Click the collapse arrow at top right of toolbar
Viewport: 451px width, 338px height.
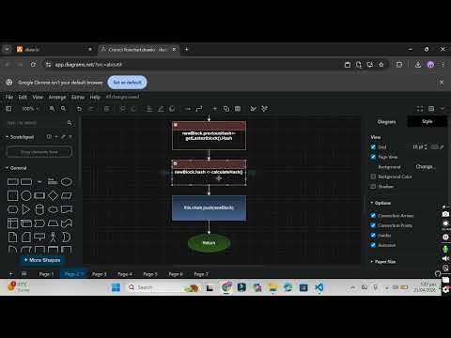443,108
